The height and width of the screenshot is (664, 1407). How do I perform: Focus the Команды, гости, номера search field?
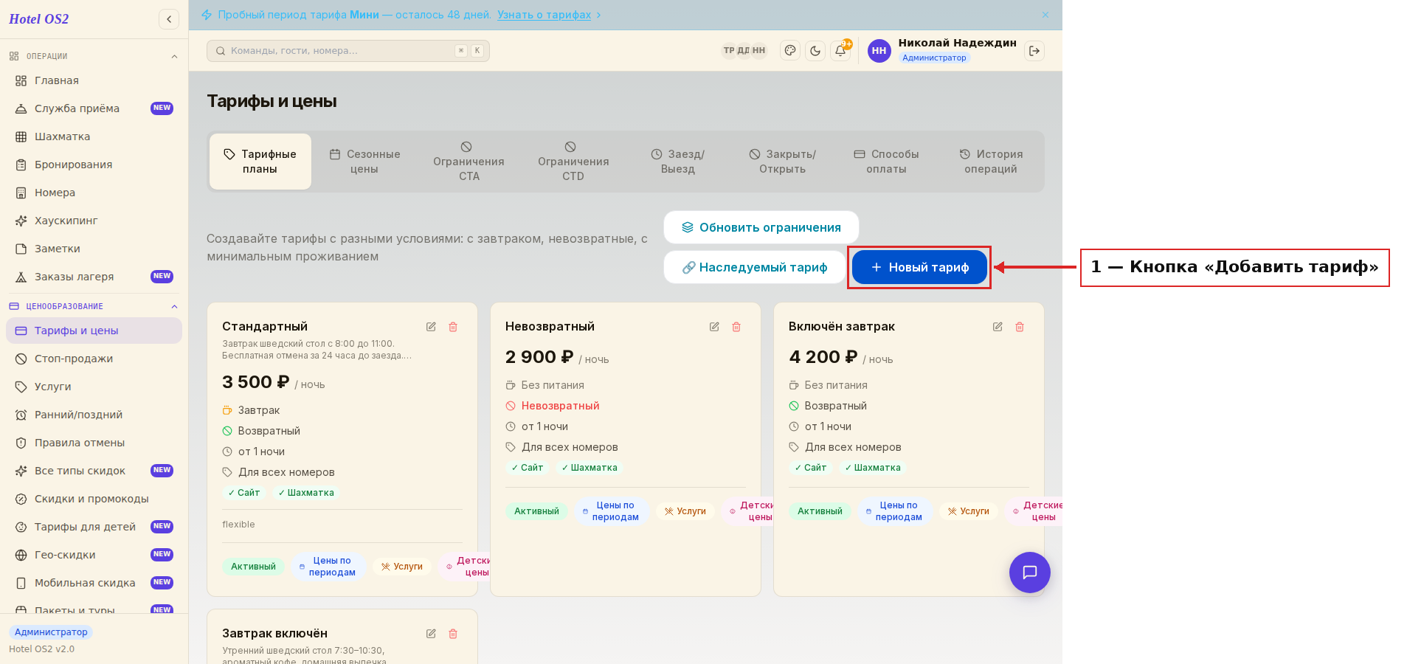point(348,51)
